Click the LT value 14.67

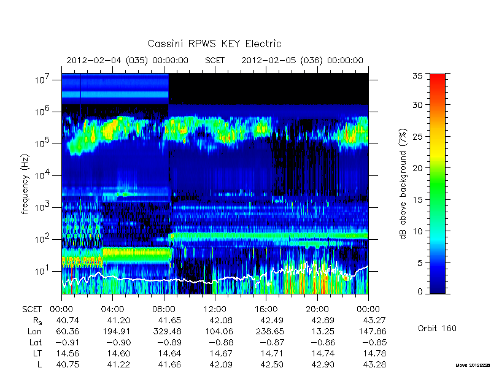pos(221,353)
